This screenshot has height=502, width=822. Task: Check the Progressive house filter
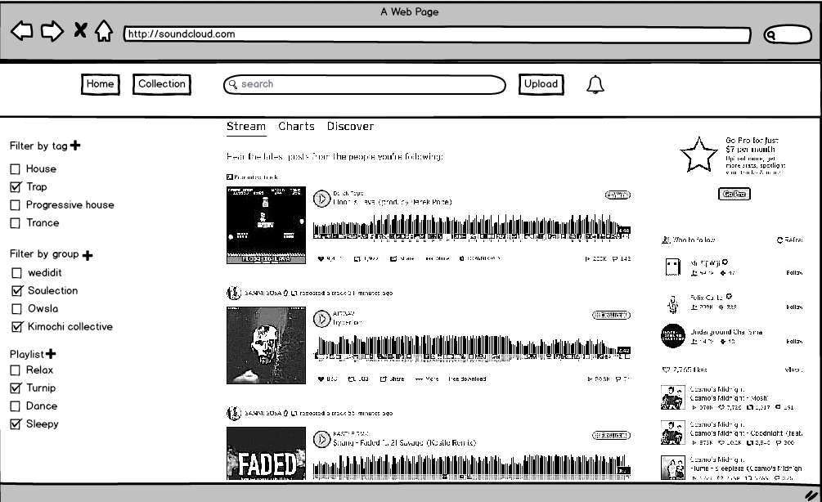pos(16,205)
